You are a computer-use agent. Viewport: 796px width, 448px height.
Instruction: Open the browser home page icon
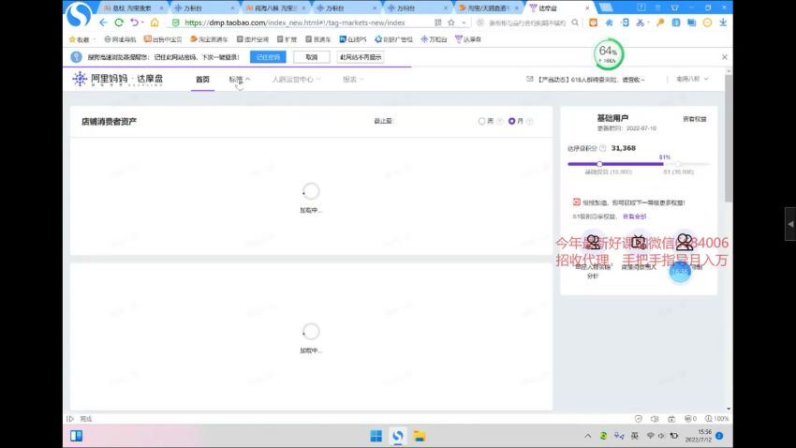click(155, 22)
